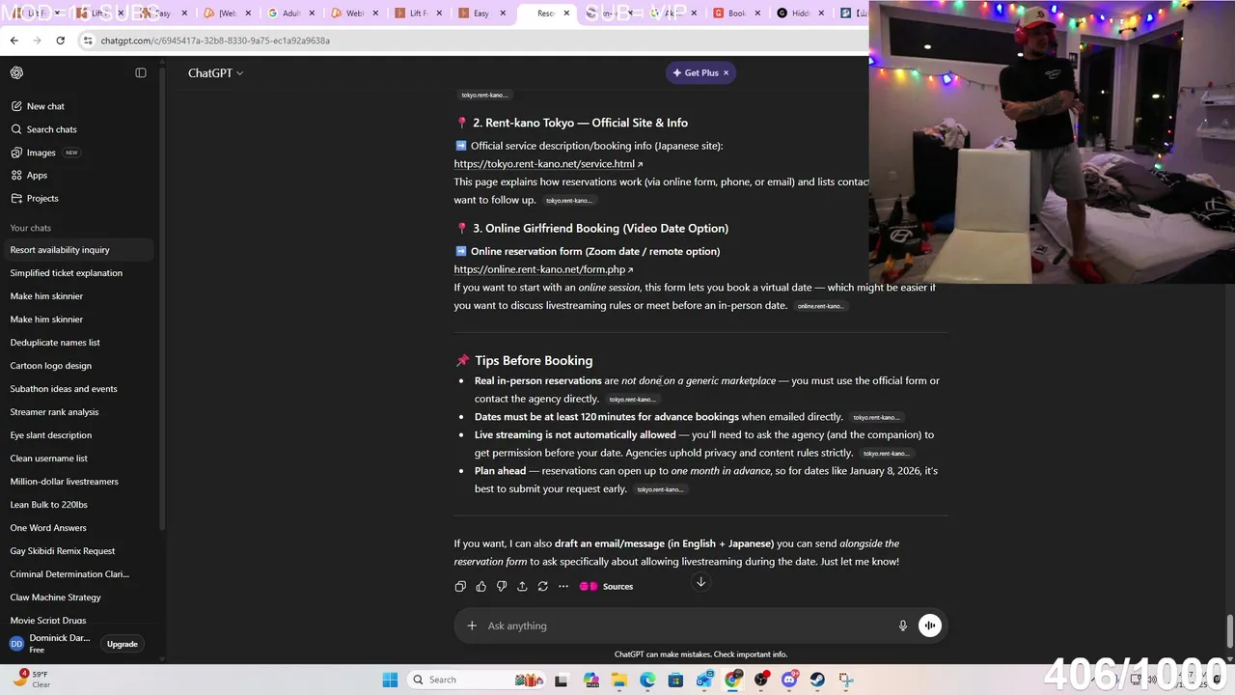Click the online.rent-kano source chip
The width and height of the screenshot is (1235, 695).
click(x=820, y=306)
